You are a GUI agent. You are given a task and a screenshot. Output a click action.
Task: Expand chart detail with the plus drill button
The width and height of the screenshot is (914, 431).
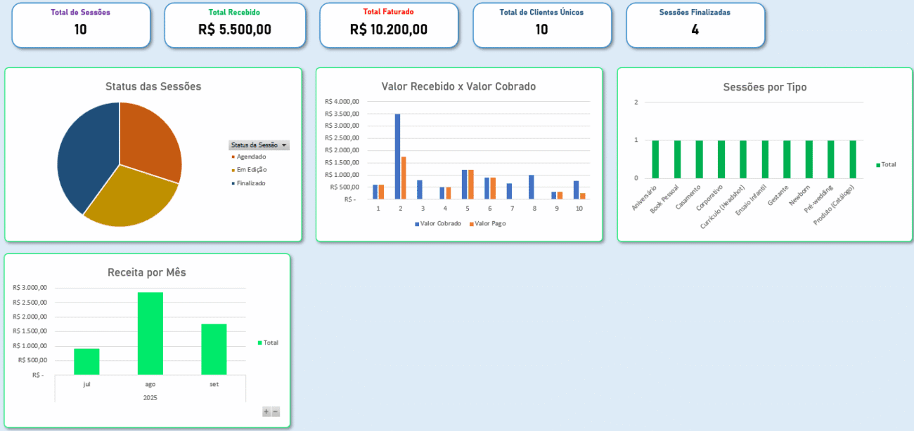click(x=266, y=412)
